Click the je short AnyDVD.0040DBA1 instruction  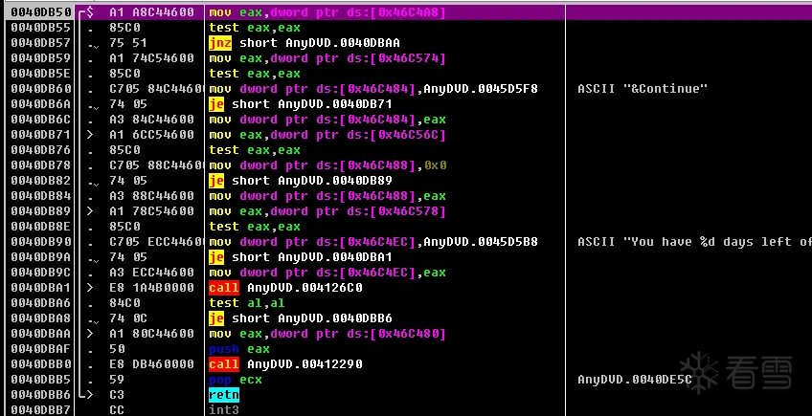(301, 257)
